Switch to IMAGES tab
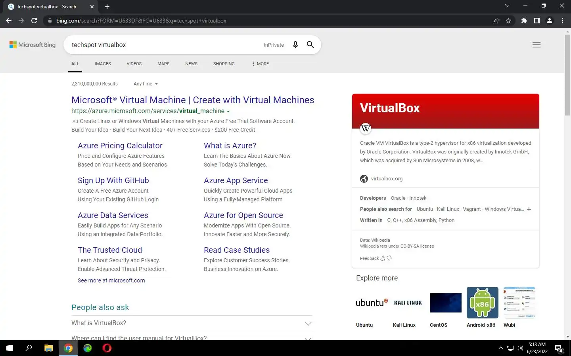 click(x=103, y=64)
